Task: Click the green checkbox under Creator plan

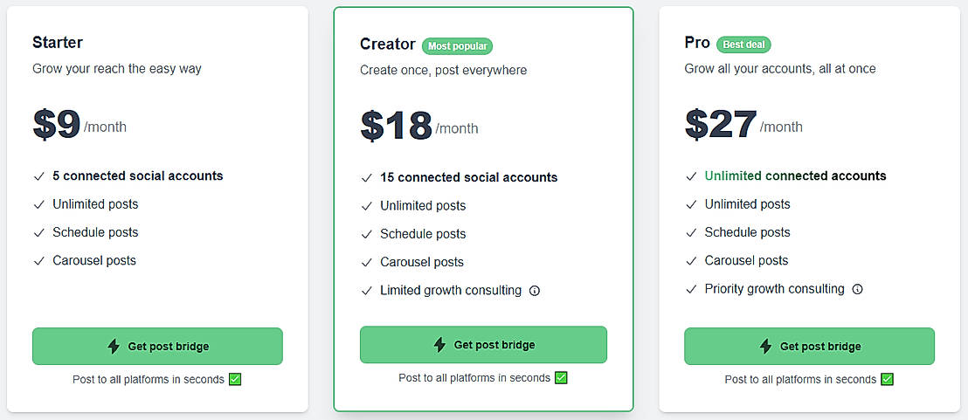Action: tap(561, 378)
